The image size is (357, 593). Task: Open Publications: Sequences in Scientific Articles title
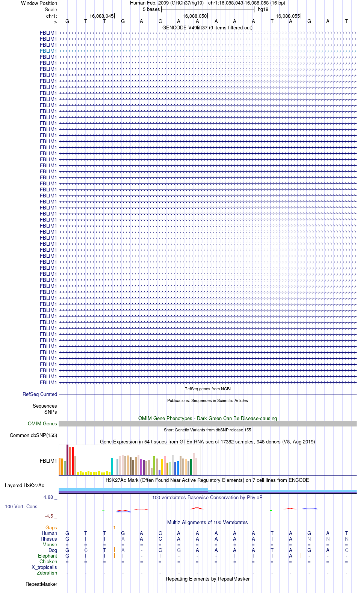[207, 400]
